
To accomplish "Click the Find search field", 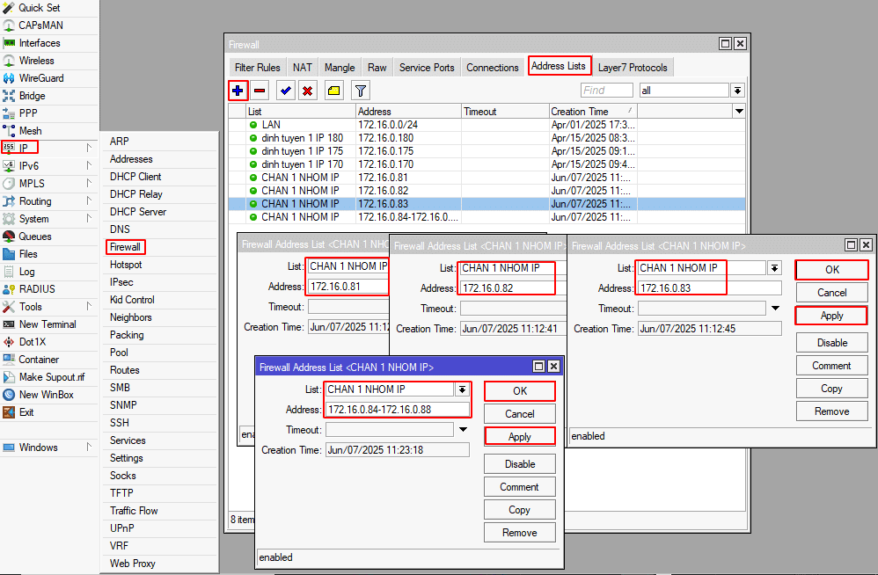I will pyautogui.click(x=607, y=91).
